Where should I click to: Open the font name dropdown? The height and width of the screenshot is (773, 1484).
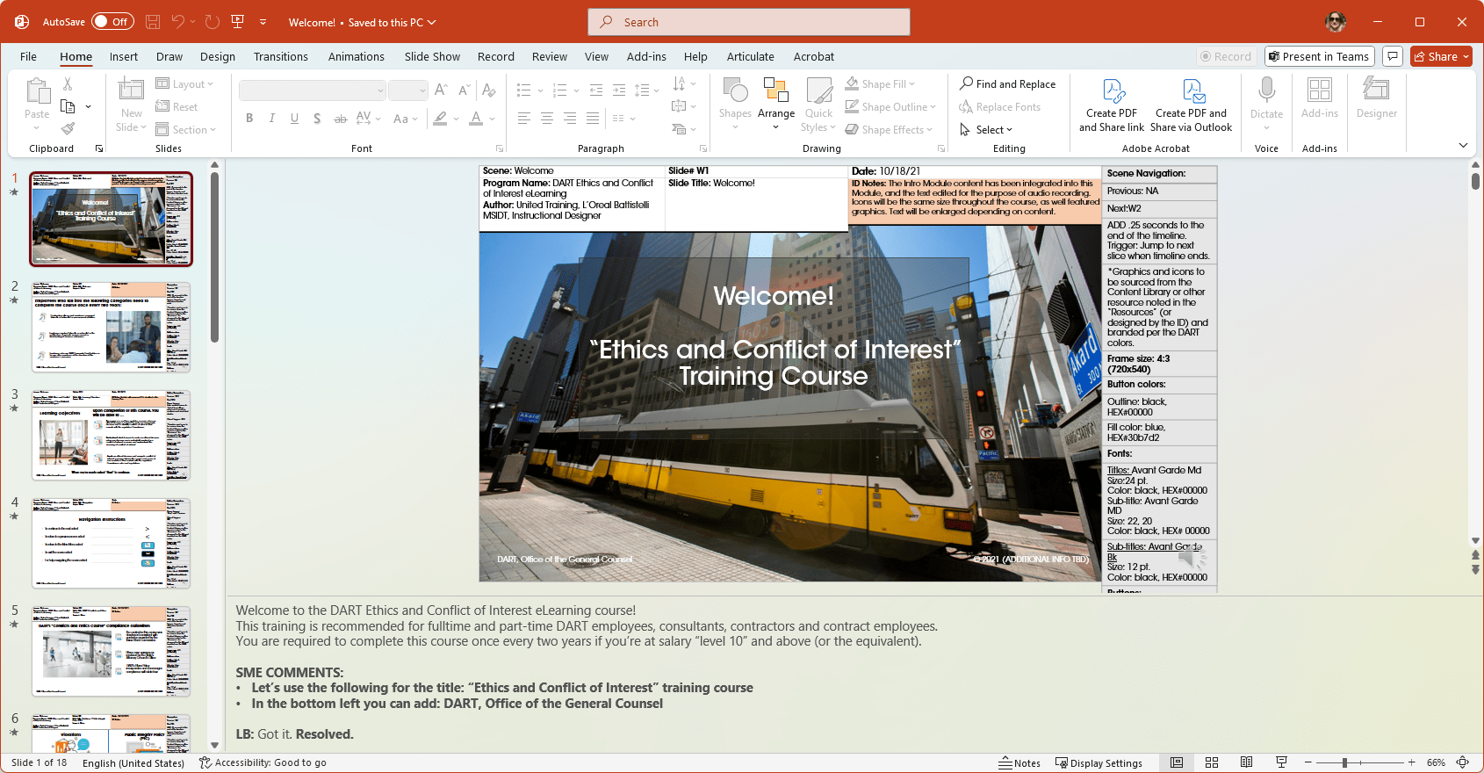[x=381, y=90]
